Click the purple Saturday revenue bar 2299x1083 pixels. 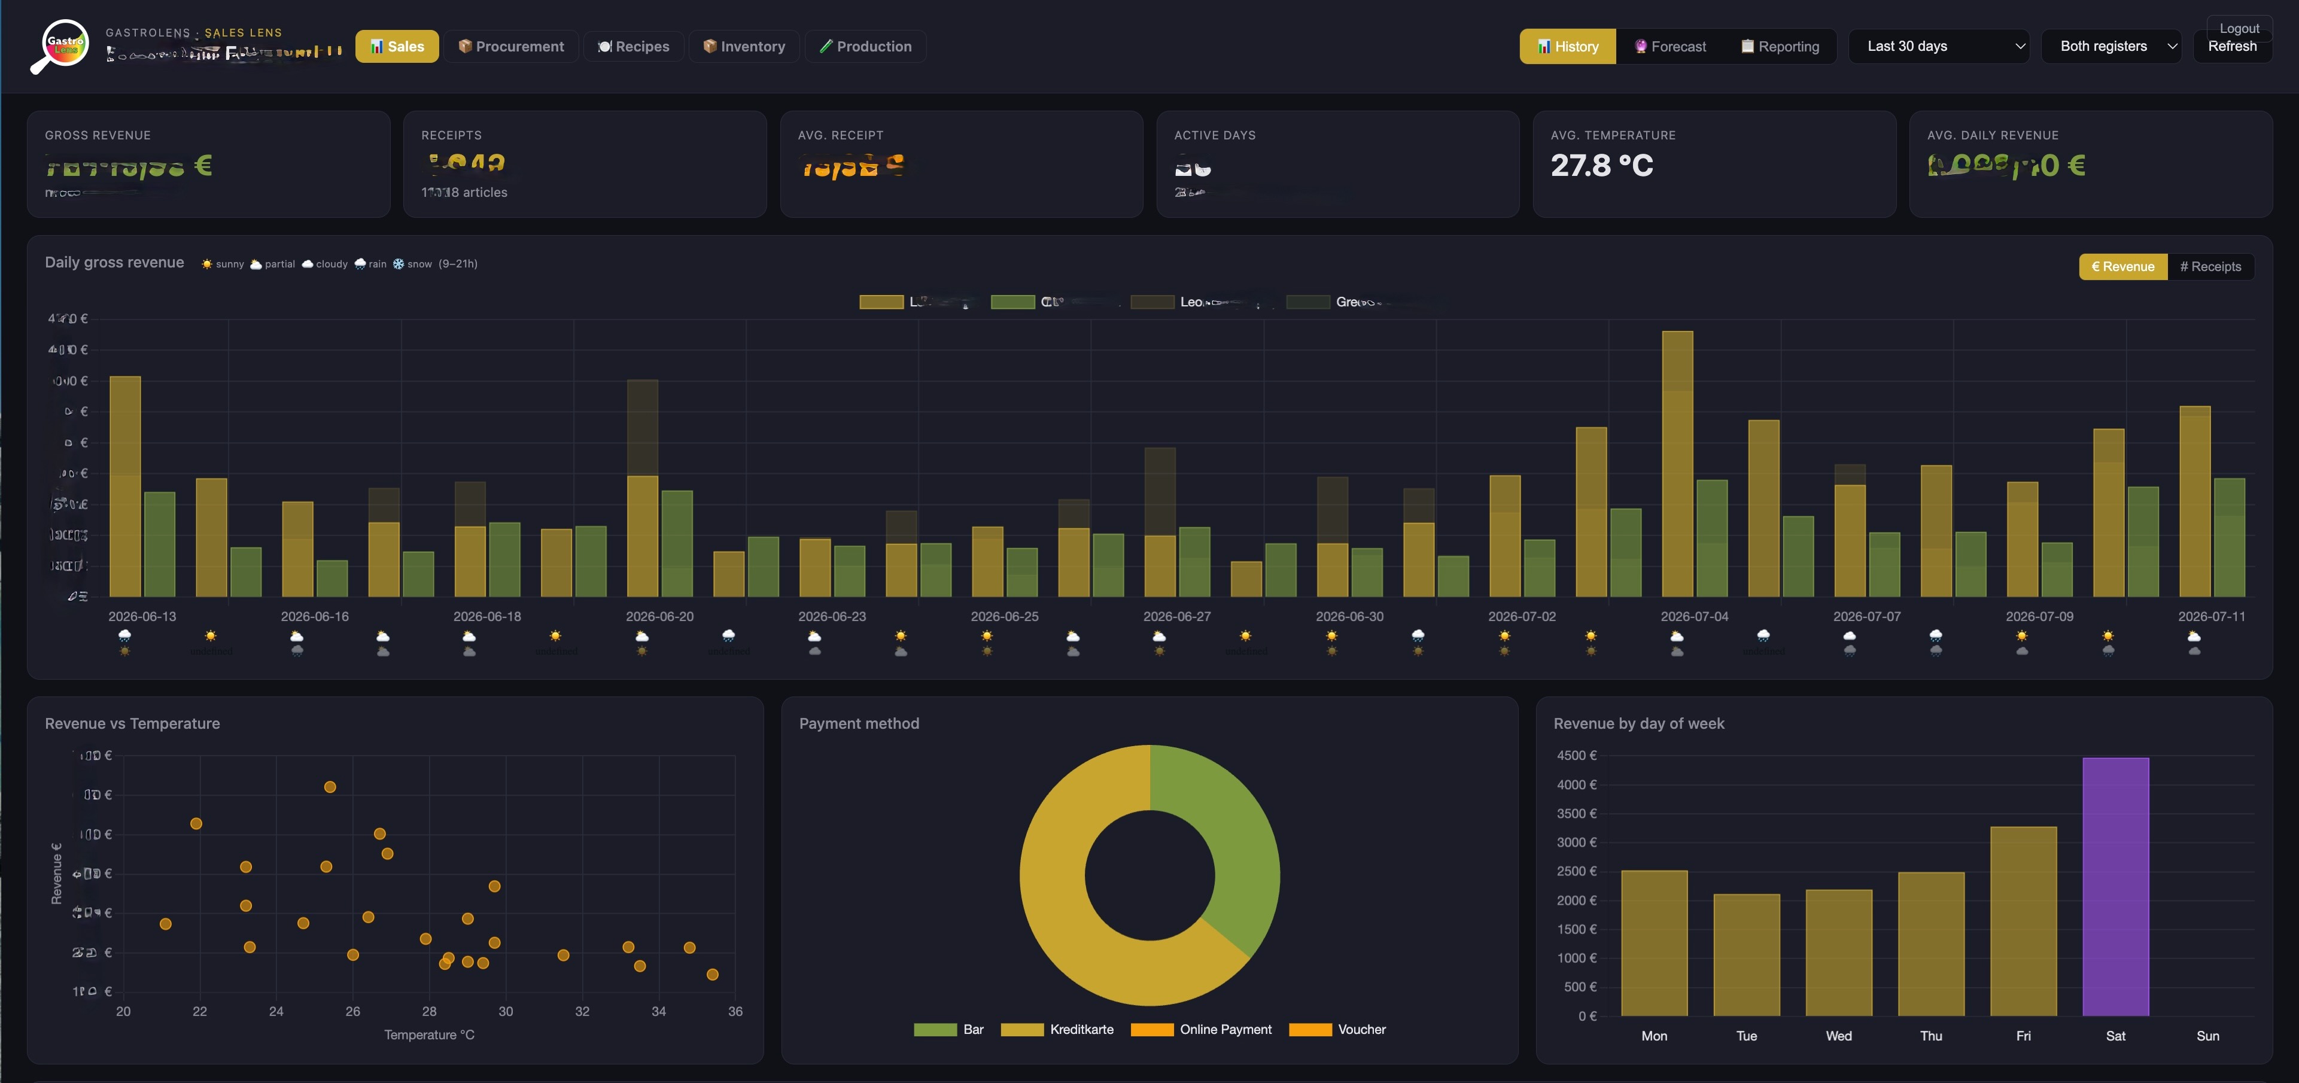pos(2115,887)
